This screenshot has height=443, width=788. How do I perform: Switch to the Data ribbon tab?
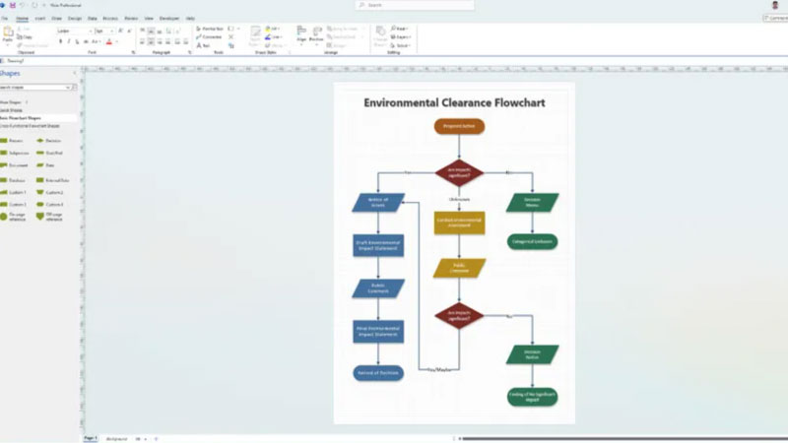[x=93, y=19]
